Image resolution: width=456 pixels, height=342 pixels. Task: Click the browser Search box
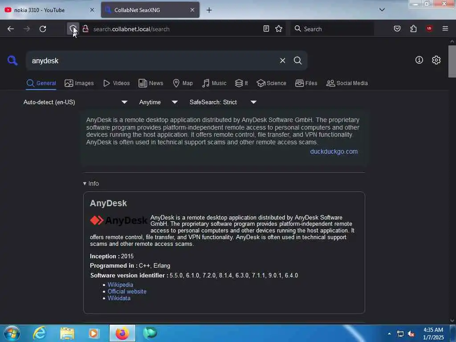click(x=332, y=29)
